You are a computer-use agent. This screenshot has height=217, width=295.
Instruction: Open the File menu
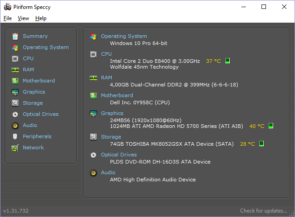click(x=8, y=18)
